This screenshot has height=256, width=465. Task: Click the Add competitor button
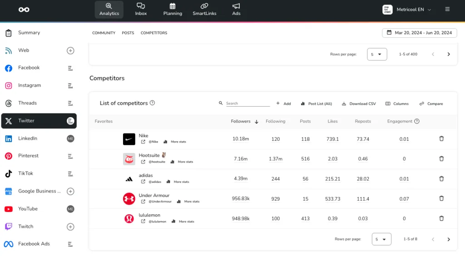pyautogui.click(x=283, y=103)
